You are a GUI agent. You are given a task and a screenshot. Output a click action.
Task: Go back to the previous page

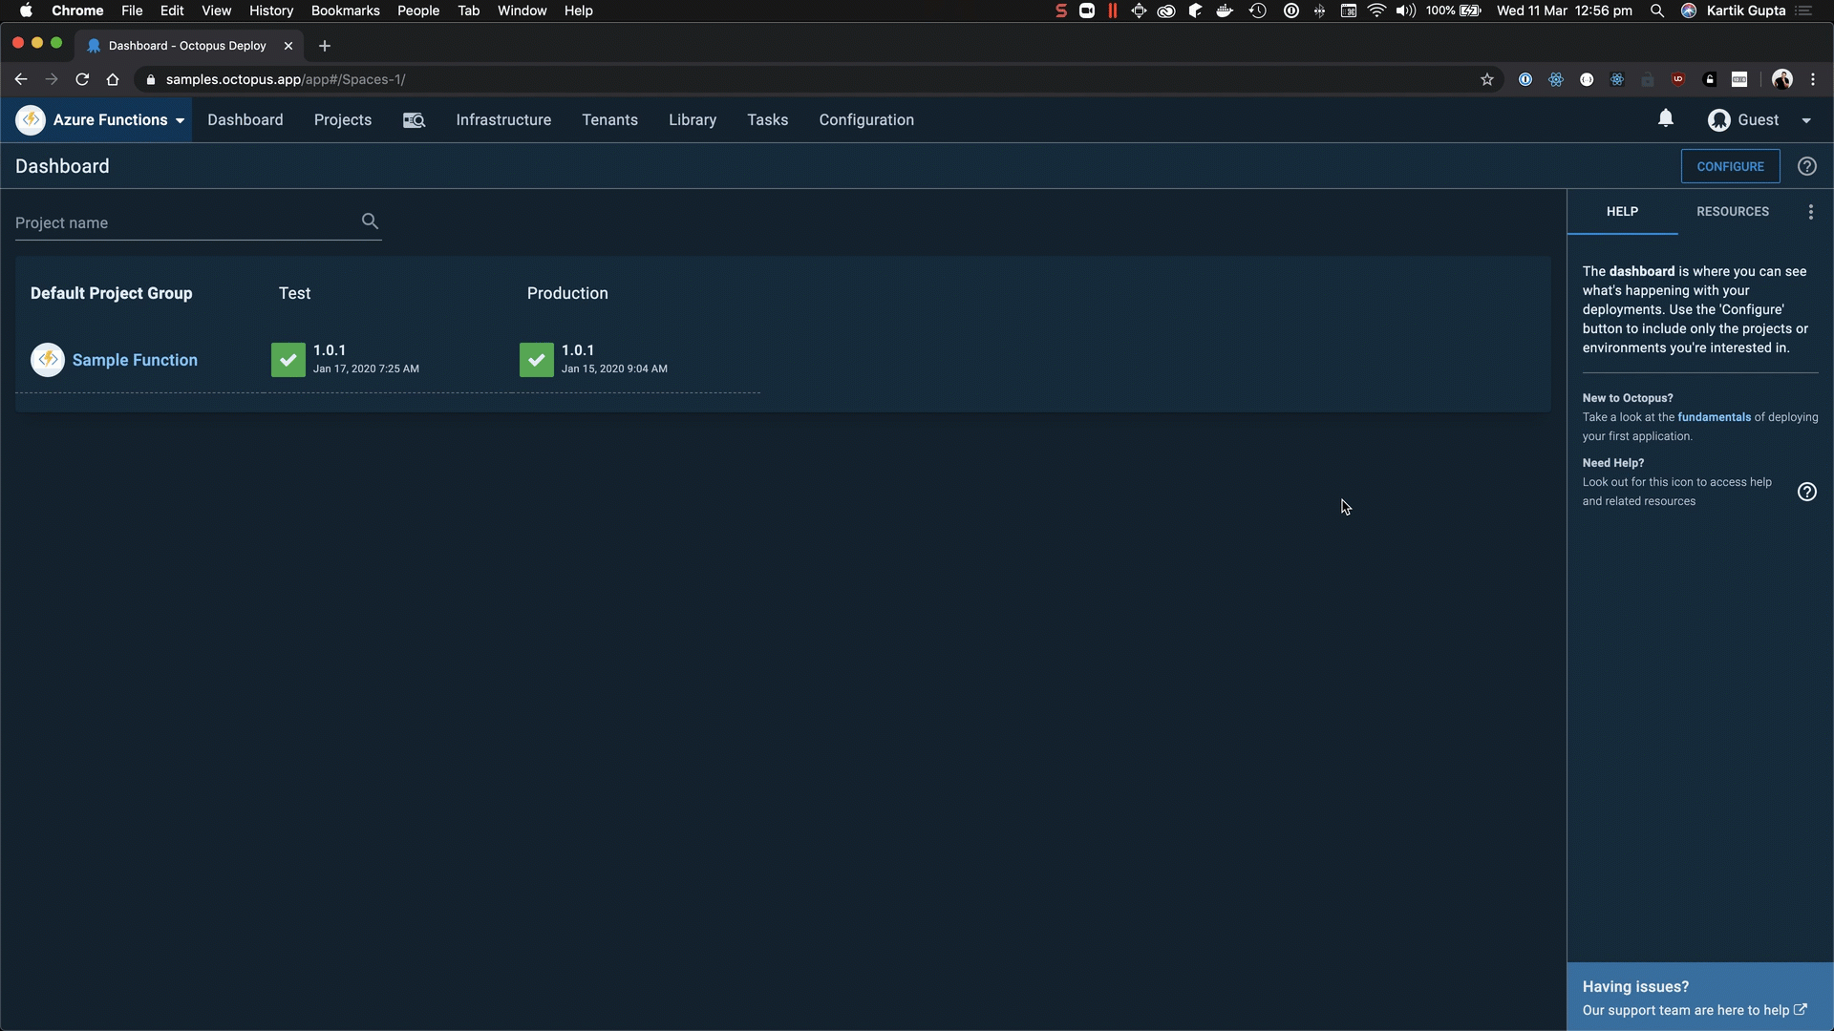tap(21, 80)
